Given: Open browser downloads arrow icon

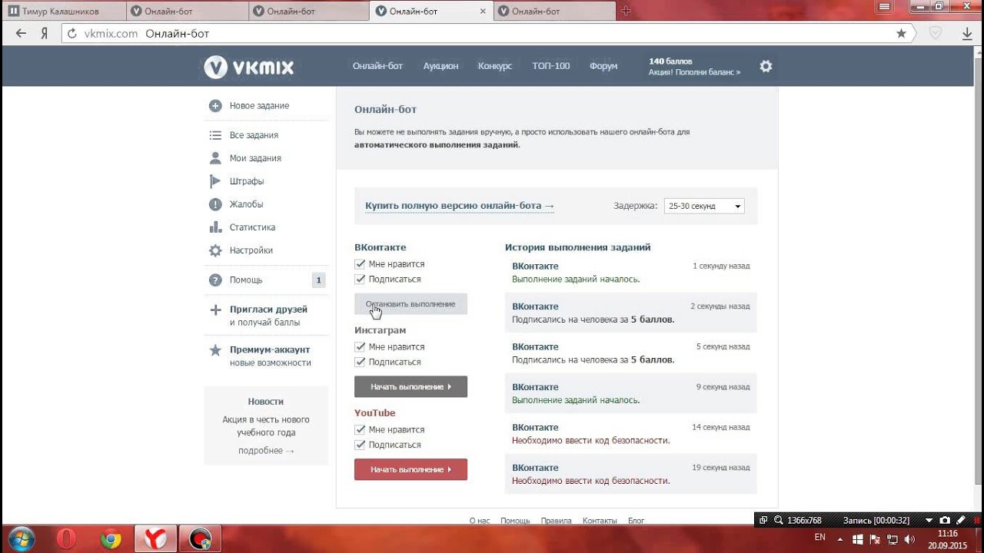Looking at the screenshot, I should click(967, 33).
